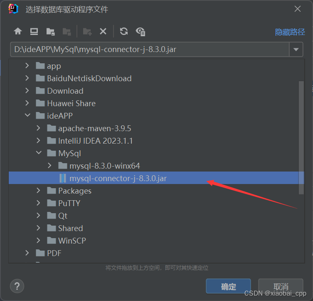
Task: Select the 'IntelliJ IDEA 2023.1.1' folder name
Action: point(96,141)
